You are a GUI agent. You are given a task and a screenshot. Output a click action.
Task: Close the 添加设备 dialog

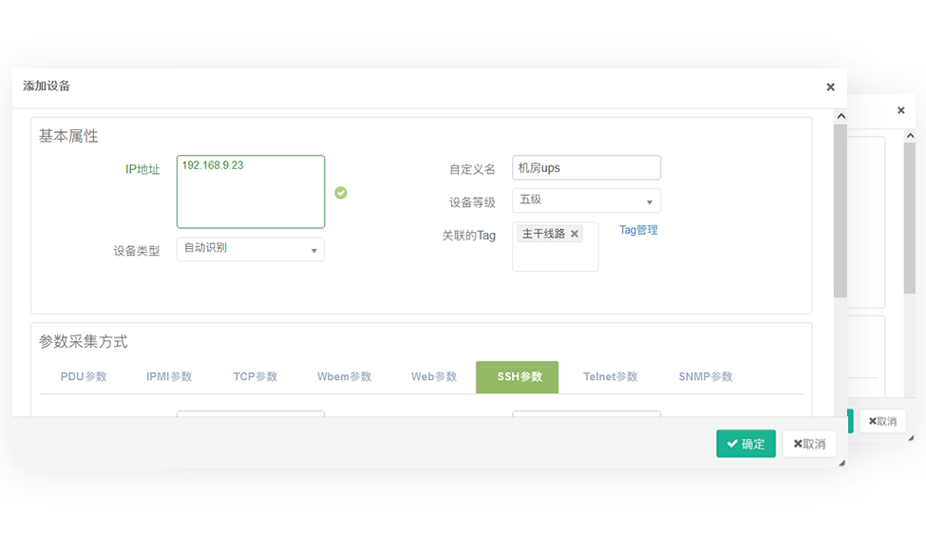click(830, 86)
